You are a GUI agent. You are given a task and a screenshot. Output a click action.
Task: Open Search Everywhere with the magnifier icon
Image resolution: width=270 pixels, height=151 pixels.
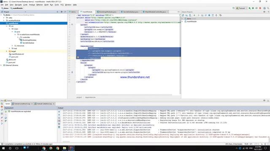coord(268,8)
